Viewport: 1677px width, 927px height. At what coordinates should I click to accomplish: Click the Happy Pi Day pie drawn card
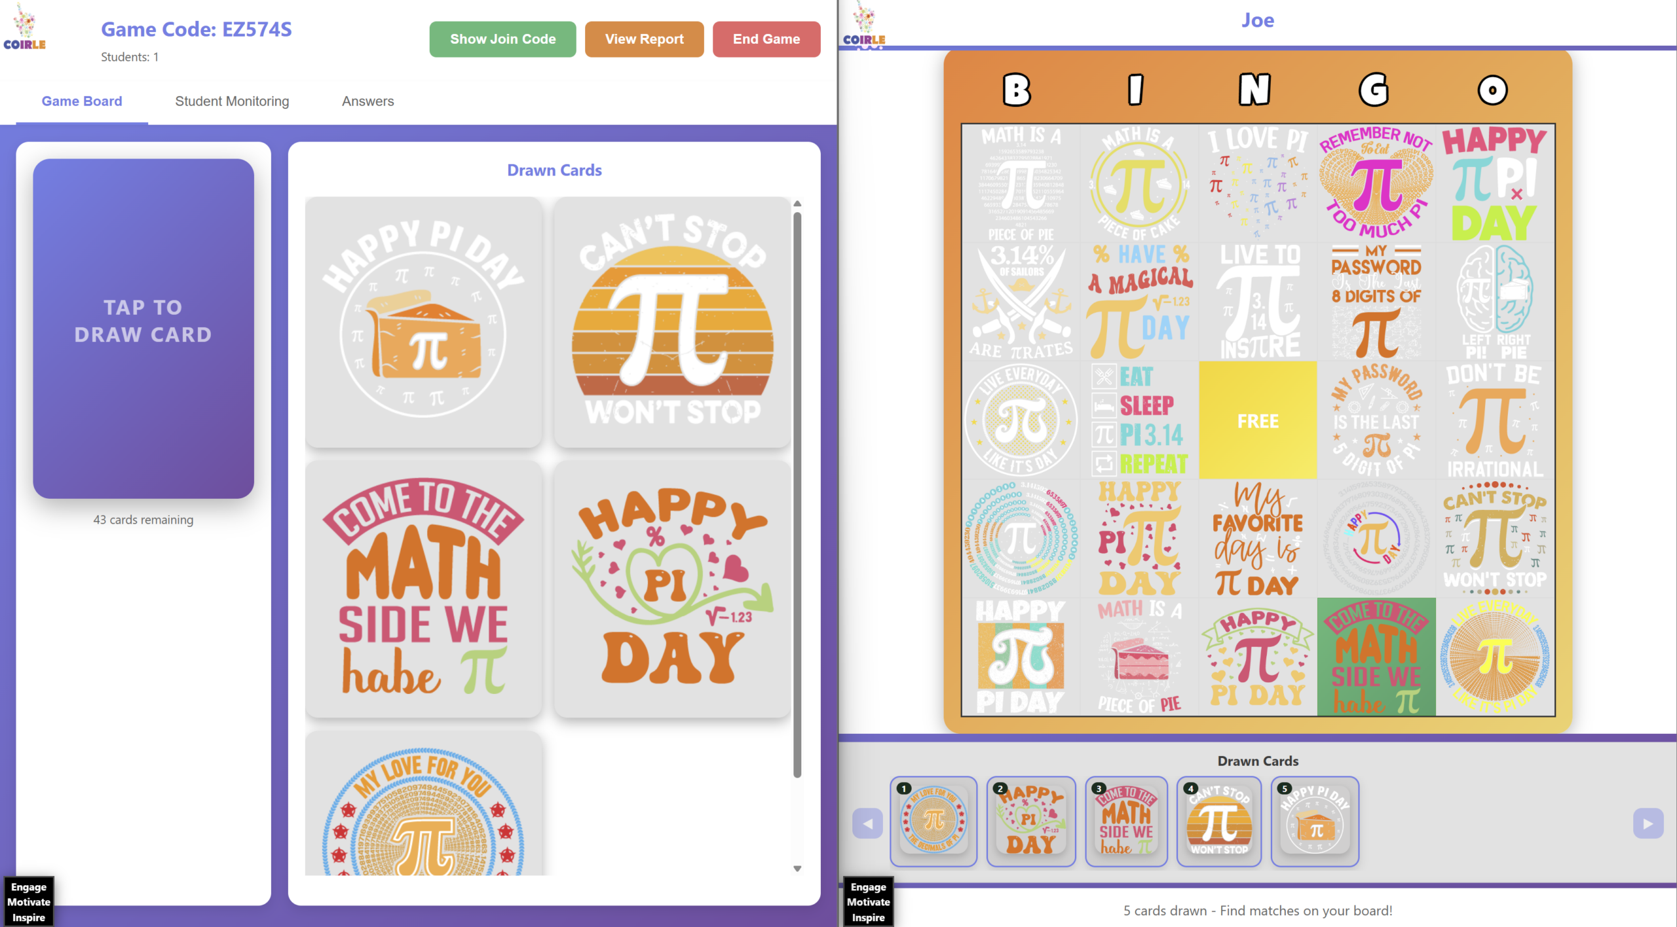click(424, 322)
